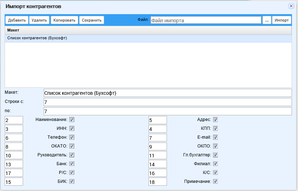Toggle the Банк checkbox
The image size is (298, 191).
pyautogui.click(x=72, y=163)
